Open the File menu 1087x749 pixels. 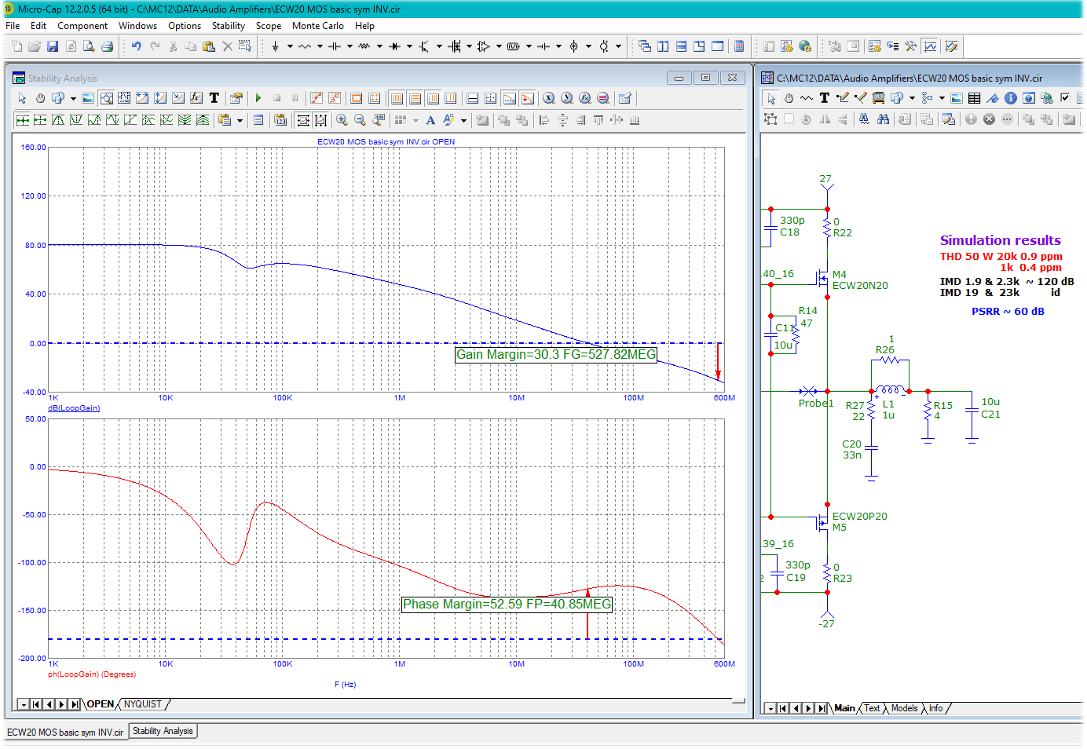13,26
